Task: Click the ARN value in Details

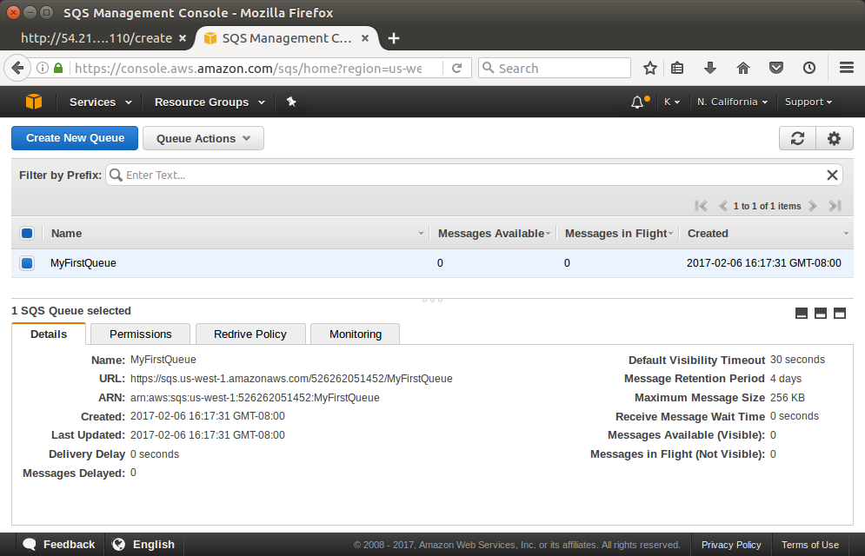Action: coord(255,398)
